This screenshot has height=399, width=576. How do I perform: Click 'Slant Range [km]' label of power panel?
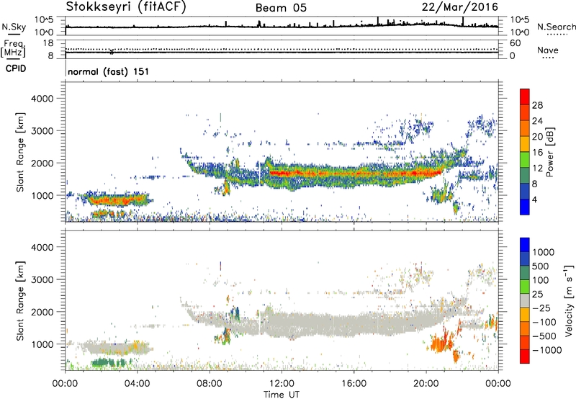[x=20, y=152]
